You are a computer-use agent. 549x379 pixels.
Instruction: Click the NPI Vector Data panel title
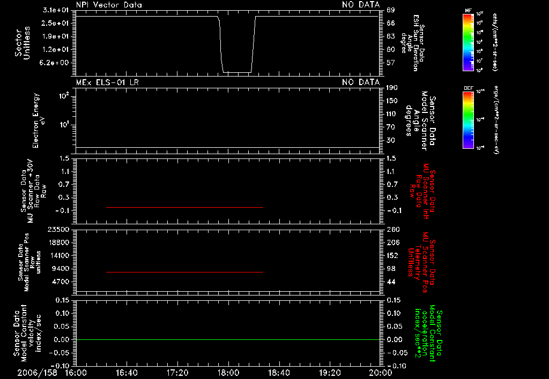point(109,5)
